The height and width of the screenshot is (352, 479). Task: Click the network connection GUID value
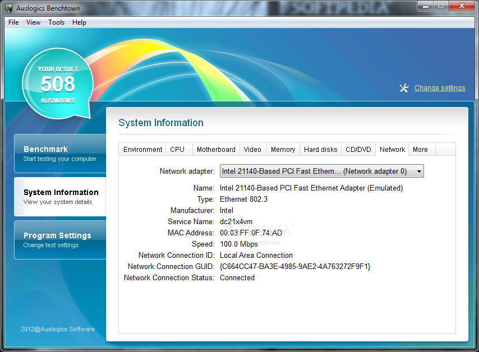[x=295, y=266]
